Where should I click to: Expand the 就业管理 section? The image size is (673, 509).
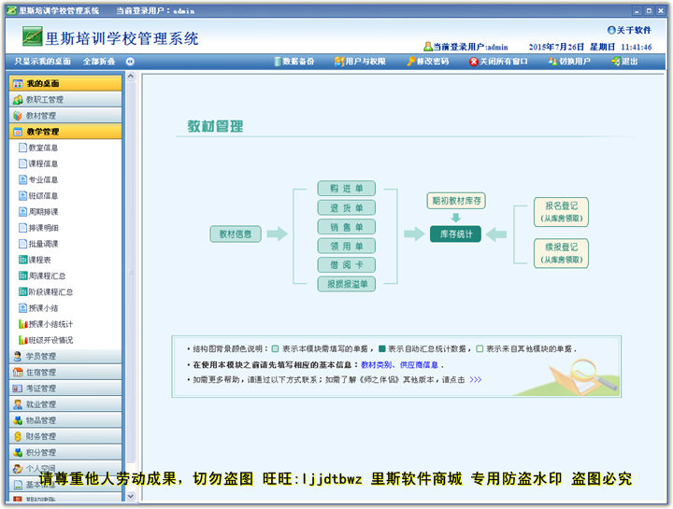[x=65, y=404]
